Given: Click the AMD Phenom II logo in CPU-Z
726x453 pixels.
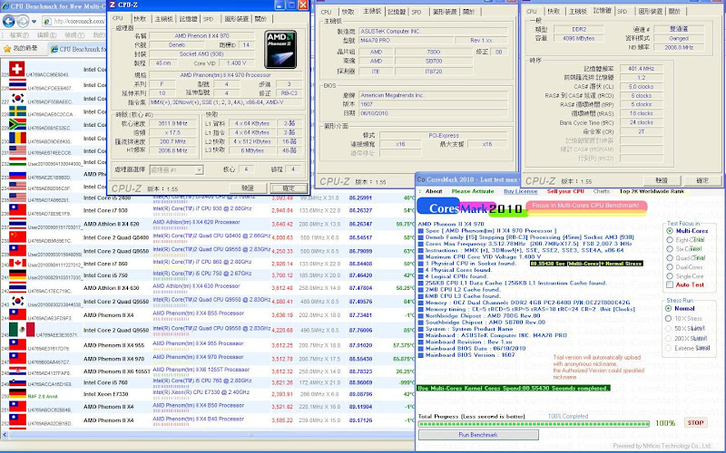Looking at the screenshot, I should click(x=280, y=48).
